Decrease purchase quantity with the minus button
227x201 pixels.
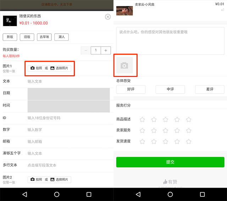pyautogui.click(x=86, y=51)
